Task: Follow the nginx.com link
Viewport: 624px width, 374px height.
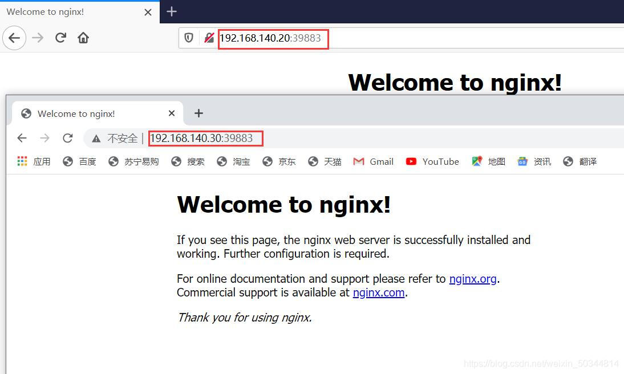Action: (379, 292)
